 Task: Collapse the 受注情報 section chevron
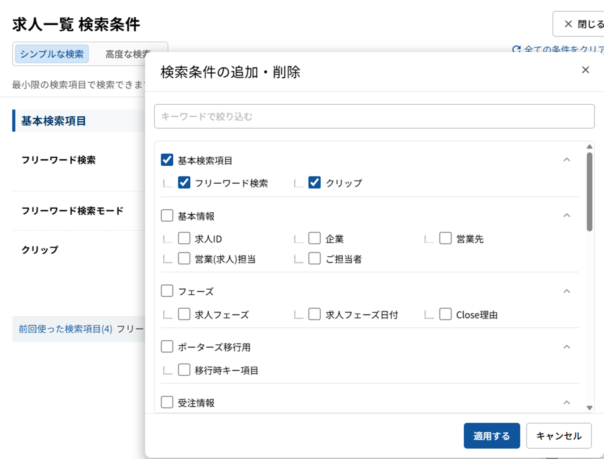pos(566,403)
